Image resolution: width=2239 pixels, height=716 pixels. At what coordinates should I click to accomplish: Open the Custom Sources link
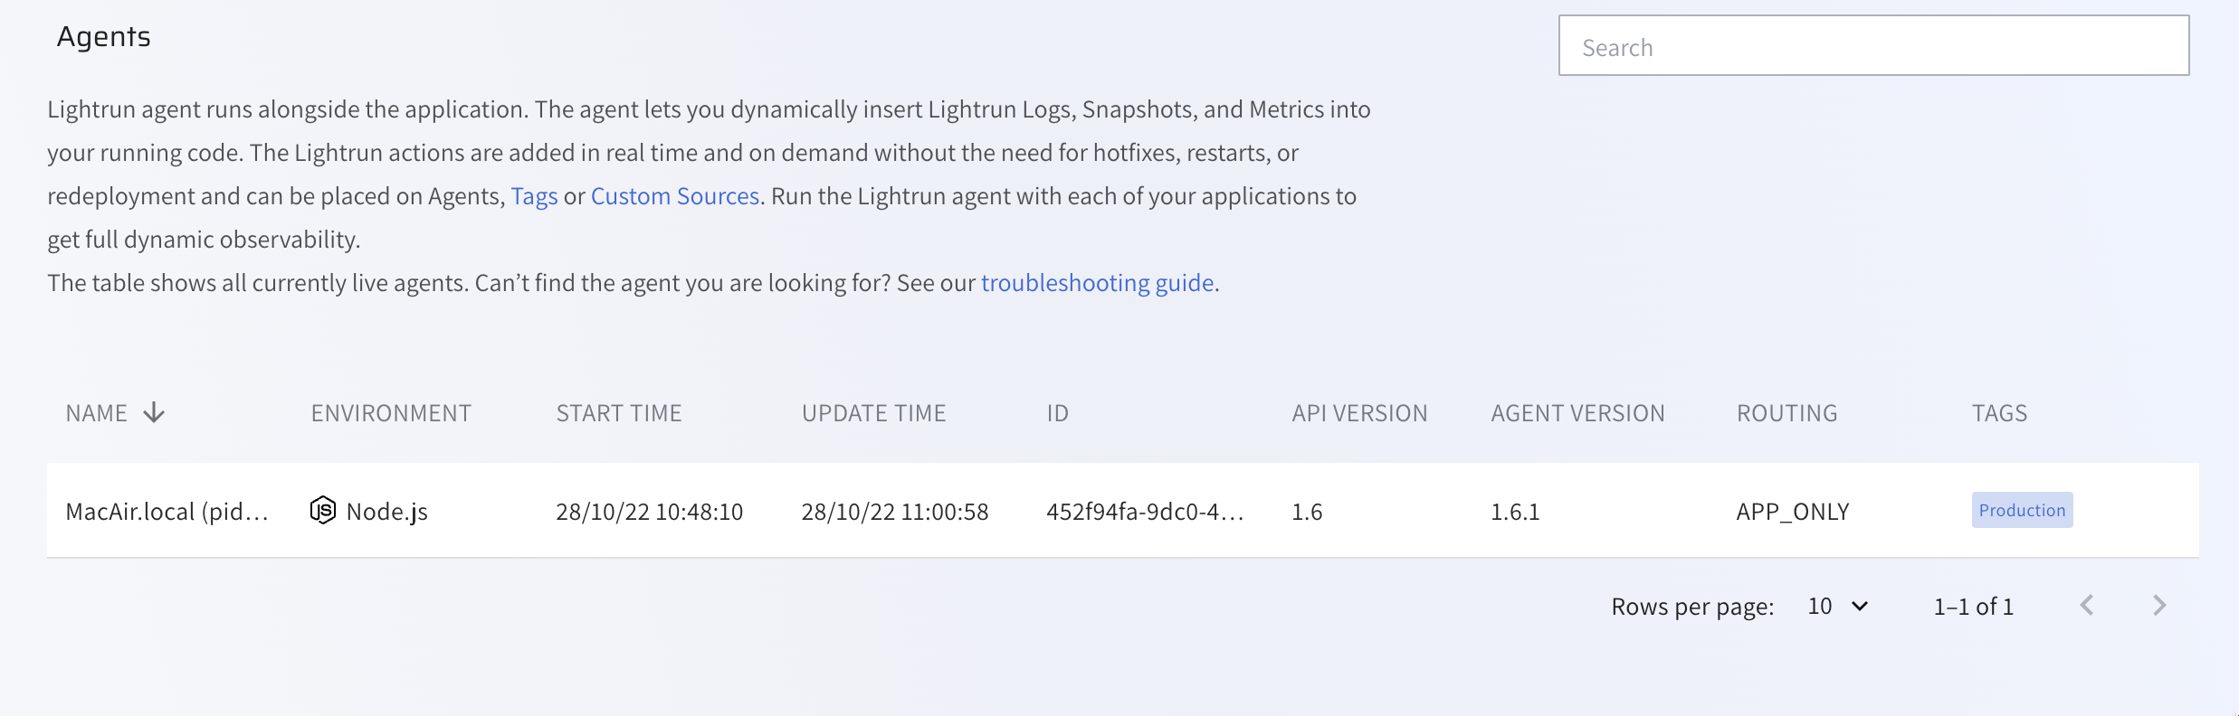tap(674, 196)
